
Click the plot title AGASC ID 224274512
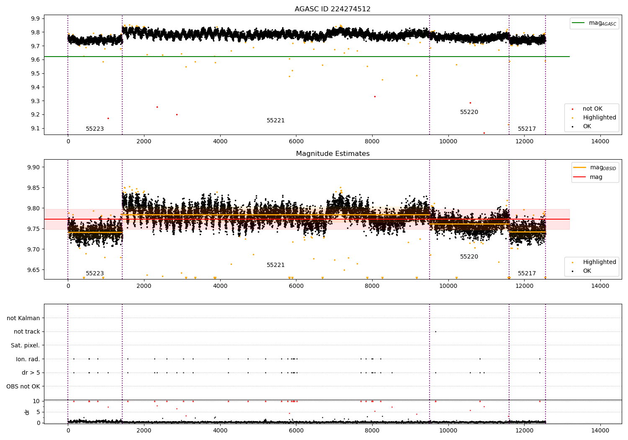click(332, 9)
